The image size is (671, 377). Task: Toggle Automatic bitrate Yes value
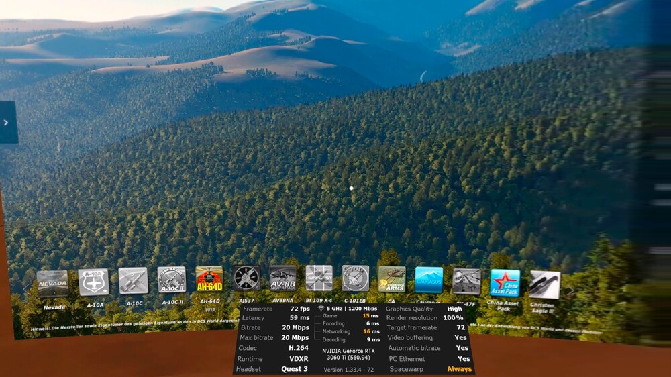462,348
